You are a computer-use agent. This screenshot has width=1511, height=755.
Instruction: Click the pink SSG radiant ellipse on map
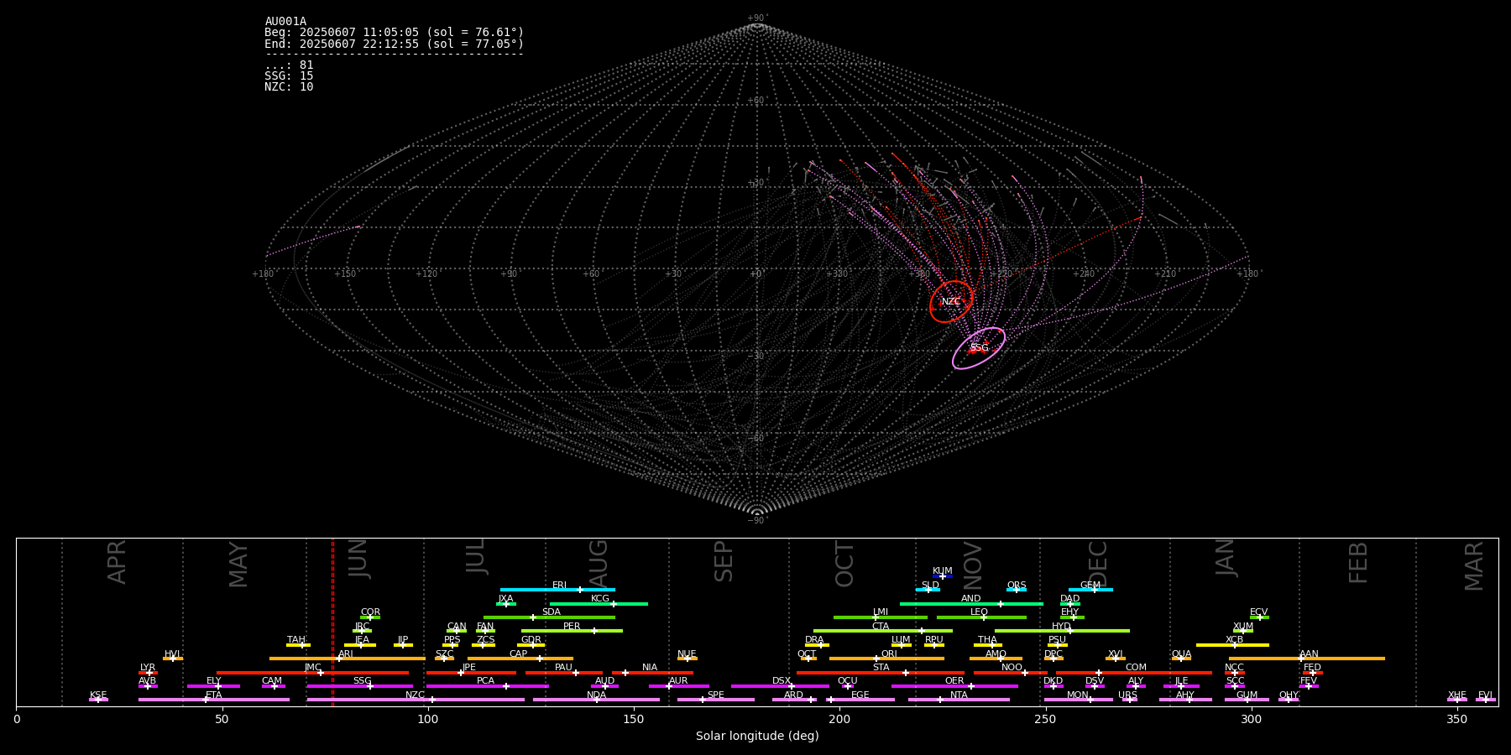point(979,348)
